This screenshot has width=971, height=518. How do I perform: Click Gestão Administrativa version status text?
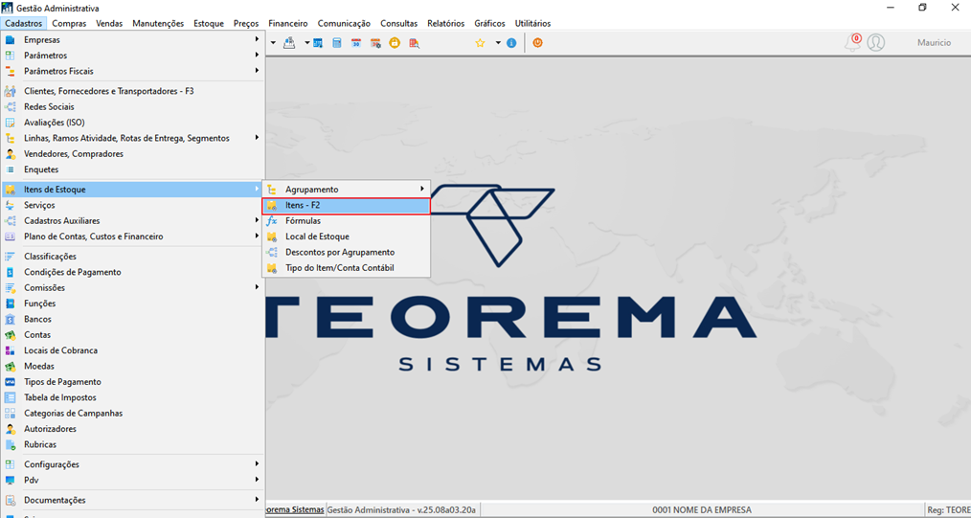[400, 510]
